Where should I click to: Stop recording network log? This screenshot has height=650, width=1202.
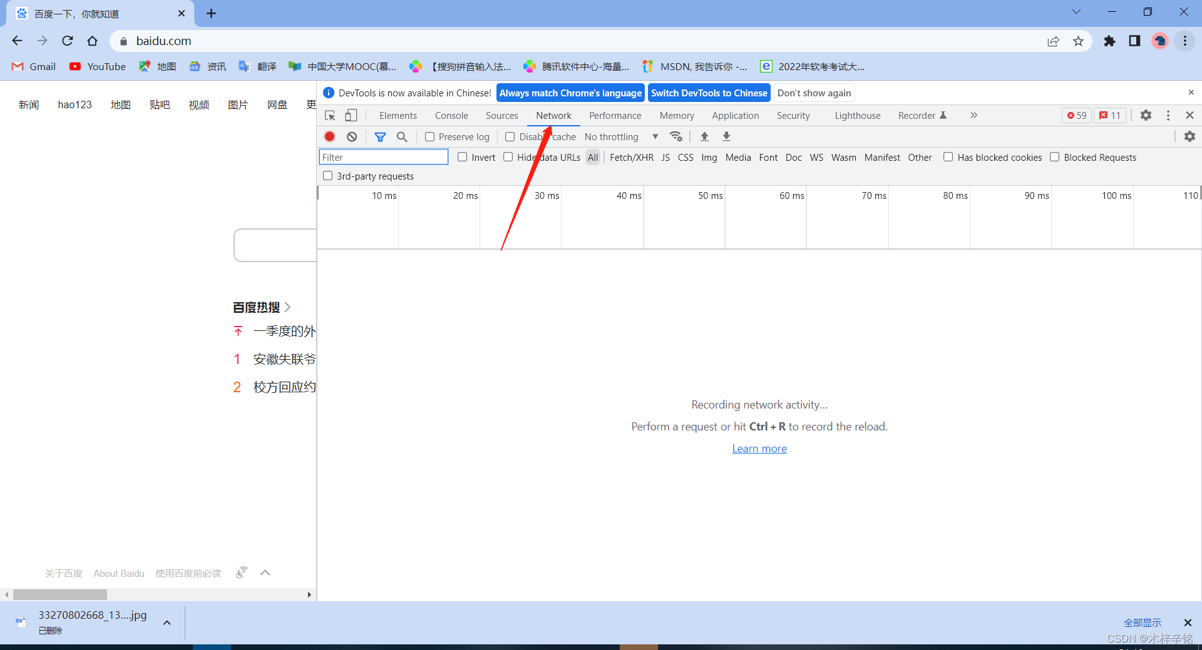coord(330,136)
